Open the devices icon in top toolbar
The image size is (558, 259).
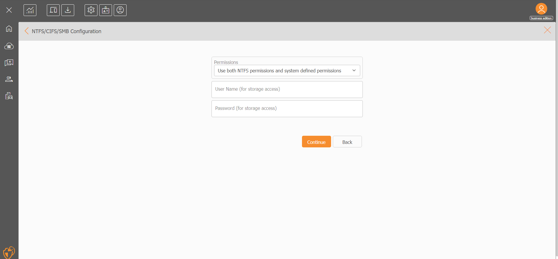53,10
